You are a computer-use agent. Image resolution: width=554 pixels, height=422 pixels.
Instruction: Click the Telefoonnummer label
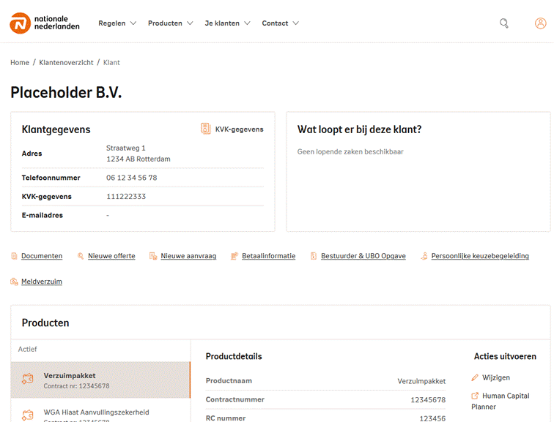(51, 178)
